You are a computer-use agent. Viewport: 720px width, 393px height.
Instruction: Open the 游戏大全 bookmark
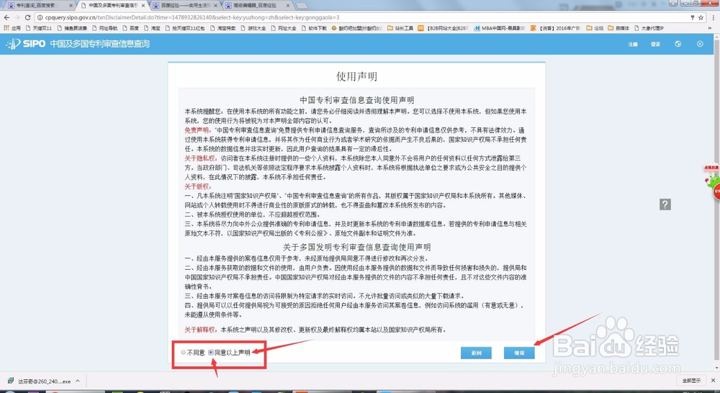pyautogui.click(x=253, y=28)
